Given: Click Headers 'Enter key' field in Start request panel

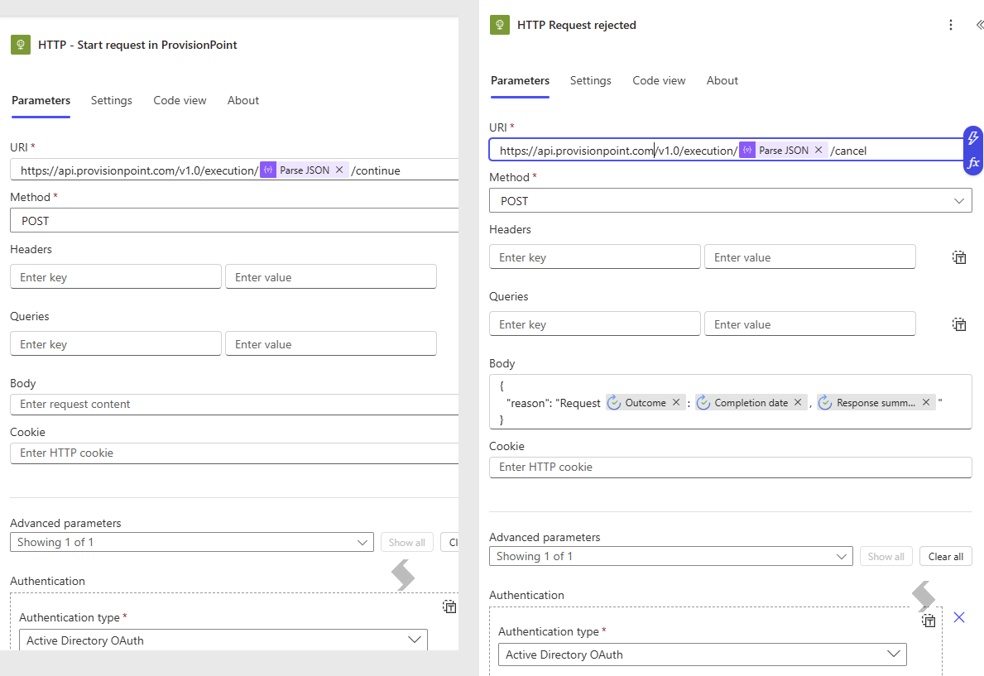Looking at the screenshot, I should point(116,277).
